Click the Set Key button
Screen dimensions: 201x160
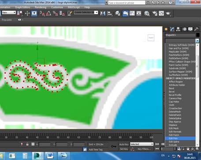point(124,149)
